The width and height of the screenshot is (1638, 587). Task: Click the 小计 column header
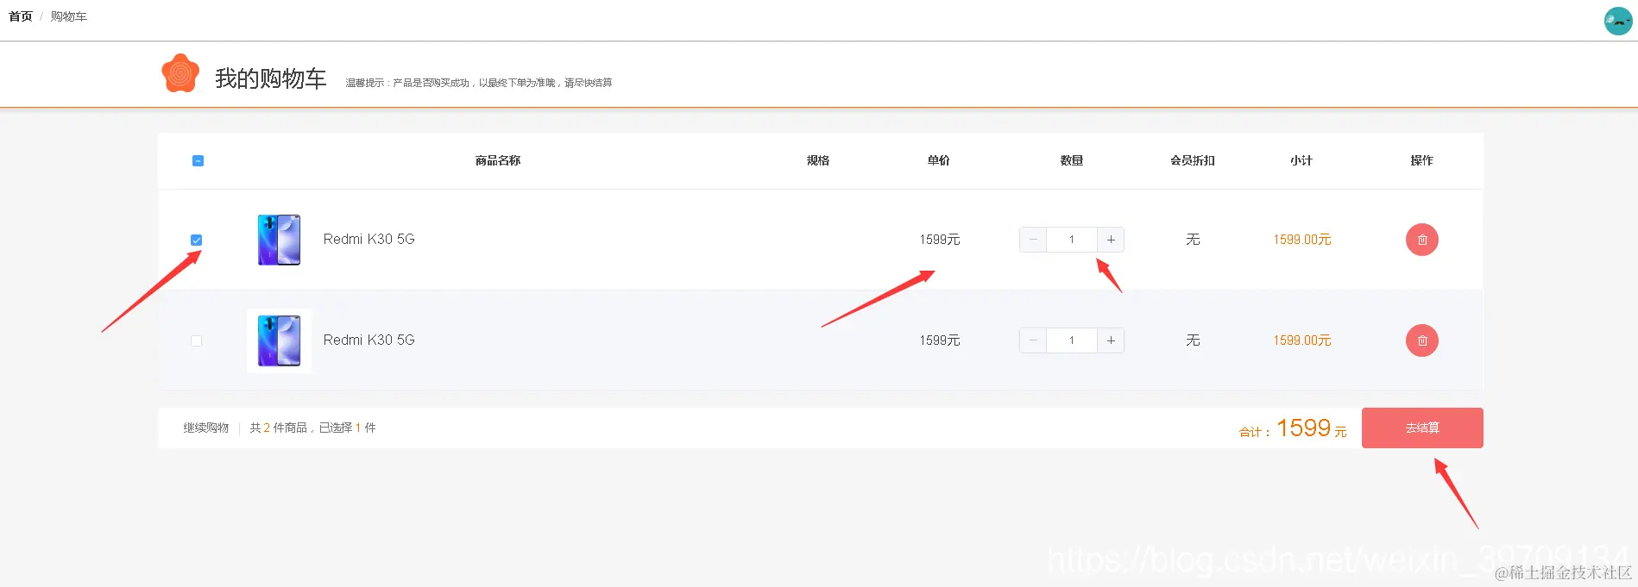coord(1301,160)
